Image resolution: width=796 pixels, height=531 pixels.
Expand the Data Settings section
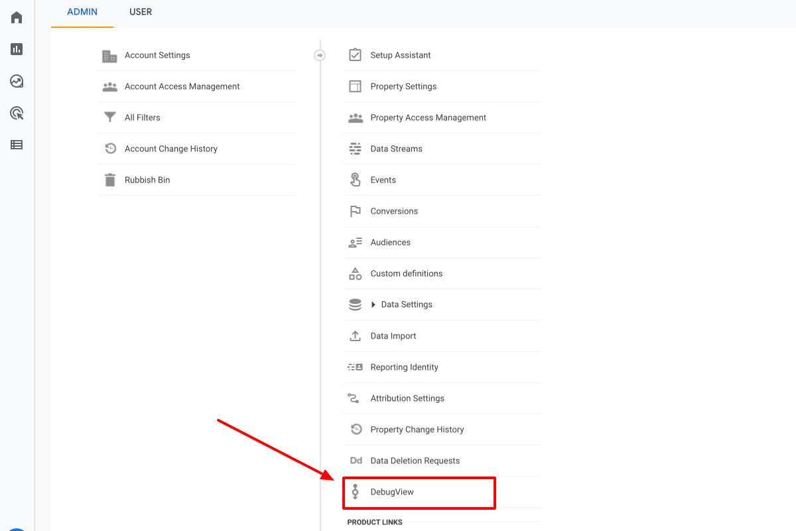pos(373,304)
